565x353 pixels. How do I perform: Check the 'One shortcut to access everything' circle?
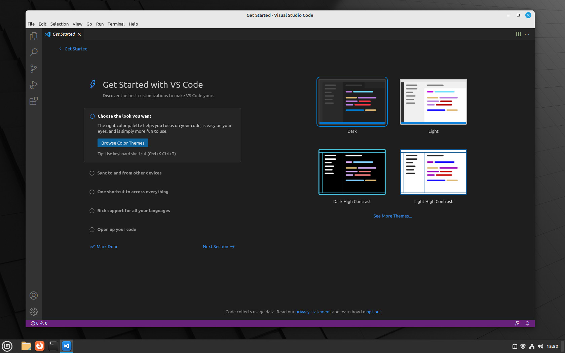click(92, 192)
